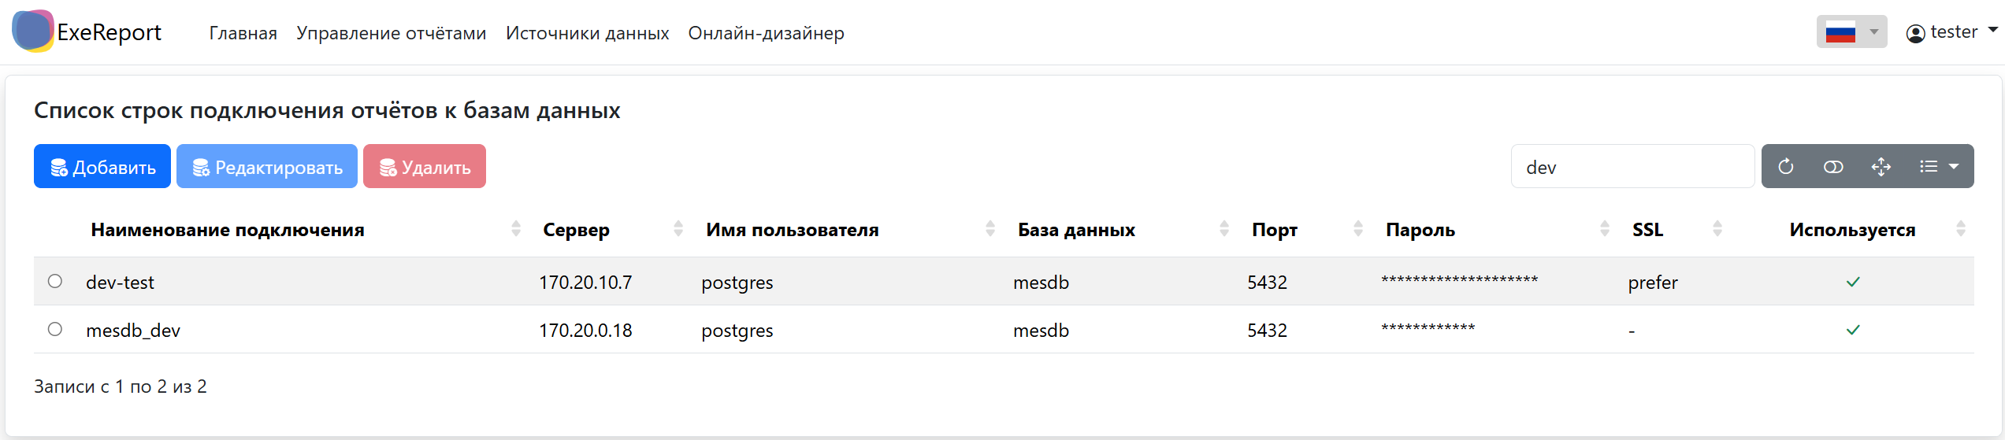Go to Главная menu item

[243, 33]
